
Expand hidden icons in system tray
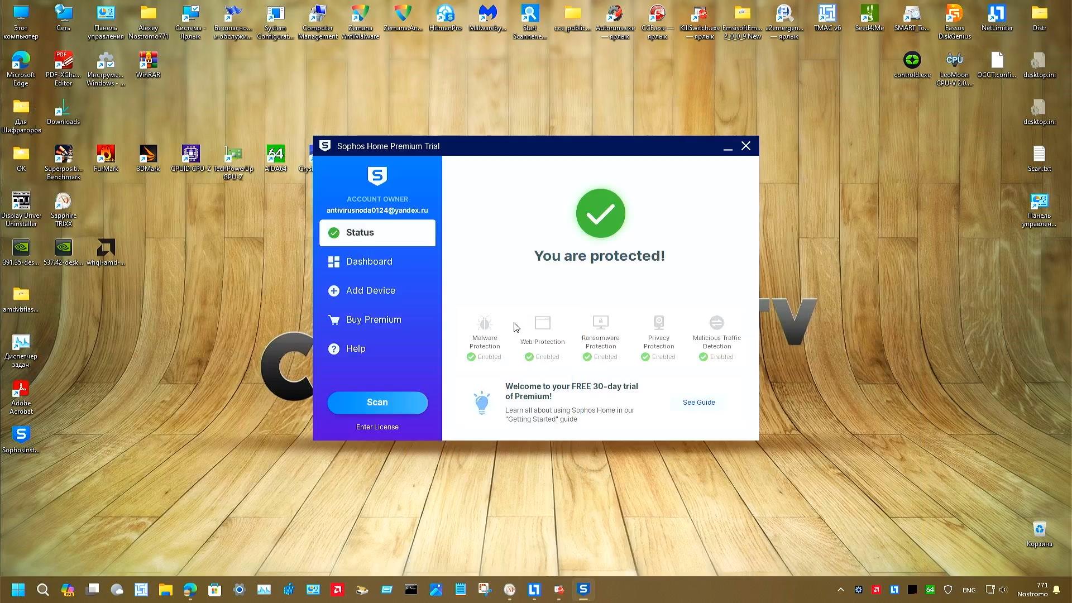(840, 590)
